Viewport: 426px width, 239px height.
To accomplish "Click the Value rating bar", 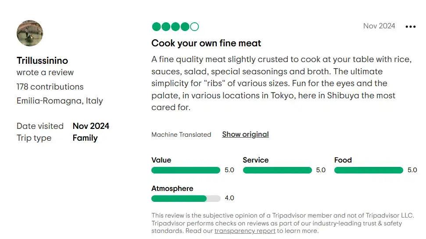I will pyautogui.click(x=186, y=170).
